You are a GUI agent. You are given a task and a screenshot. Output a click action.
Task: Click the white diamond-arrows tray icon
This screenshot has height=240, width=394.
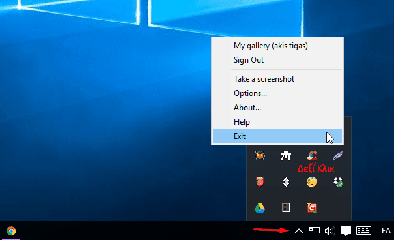tap(286, 182)
